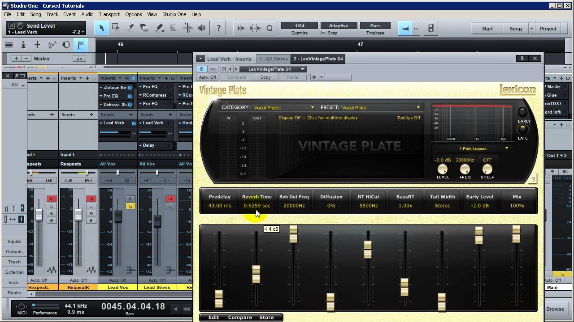Open the CATEGORY Vocal Plates dropdown

tap(283, 107)
